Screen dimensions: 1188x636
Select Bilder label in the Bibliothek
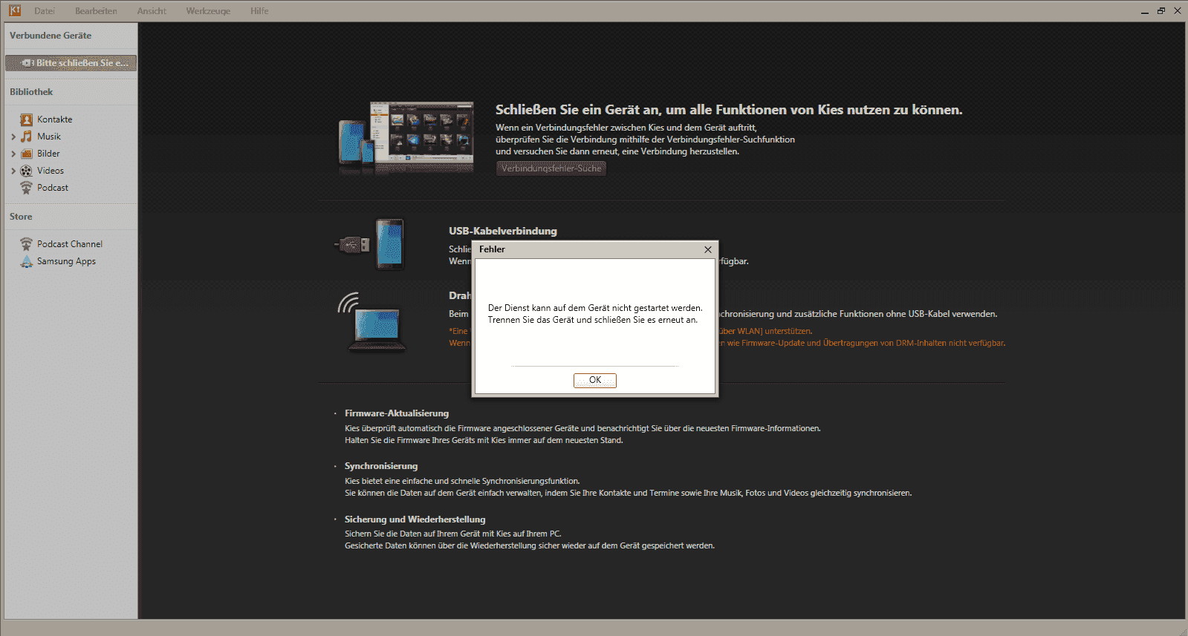(x=48, y=154)
